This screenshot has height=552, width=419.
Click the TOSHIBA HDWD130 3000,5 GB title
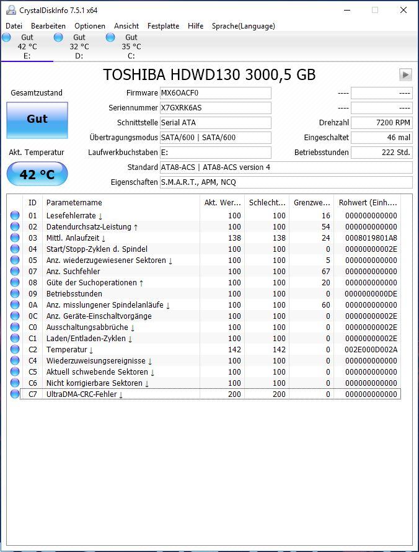(x=209, y=74)
